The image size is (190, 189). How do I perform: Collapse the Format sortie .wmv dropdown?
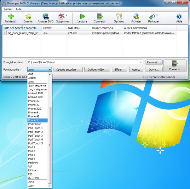[50, 69]
